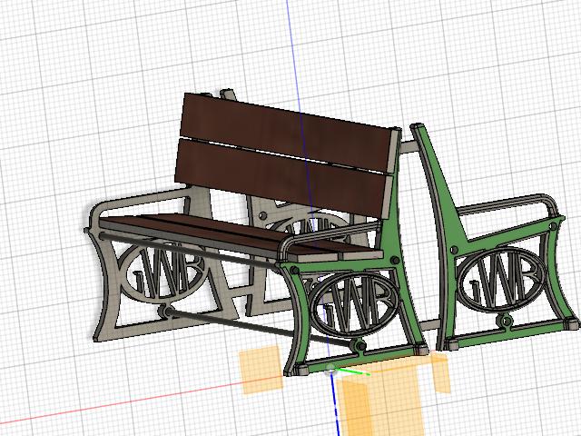Select the small orange construction plane on the left
This screenshot has height=436, width=581.
click(x=261, y=370)
